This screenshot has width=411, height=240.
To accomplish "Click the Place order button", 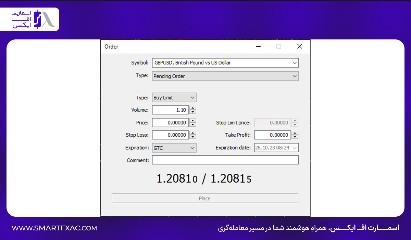I will 205,199.
